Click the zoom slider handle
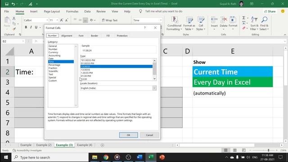 [268, 150]
